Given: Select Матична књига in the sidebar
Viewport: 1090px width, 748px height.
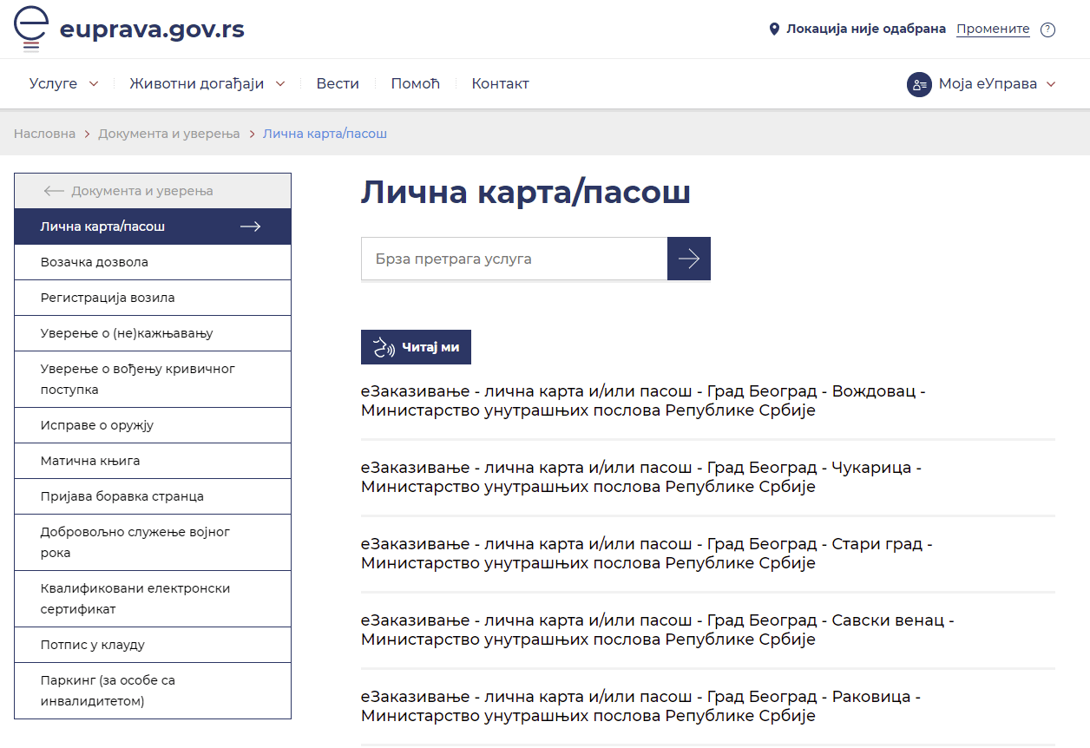Looking at the screenshot, I should pos(90,461).
